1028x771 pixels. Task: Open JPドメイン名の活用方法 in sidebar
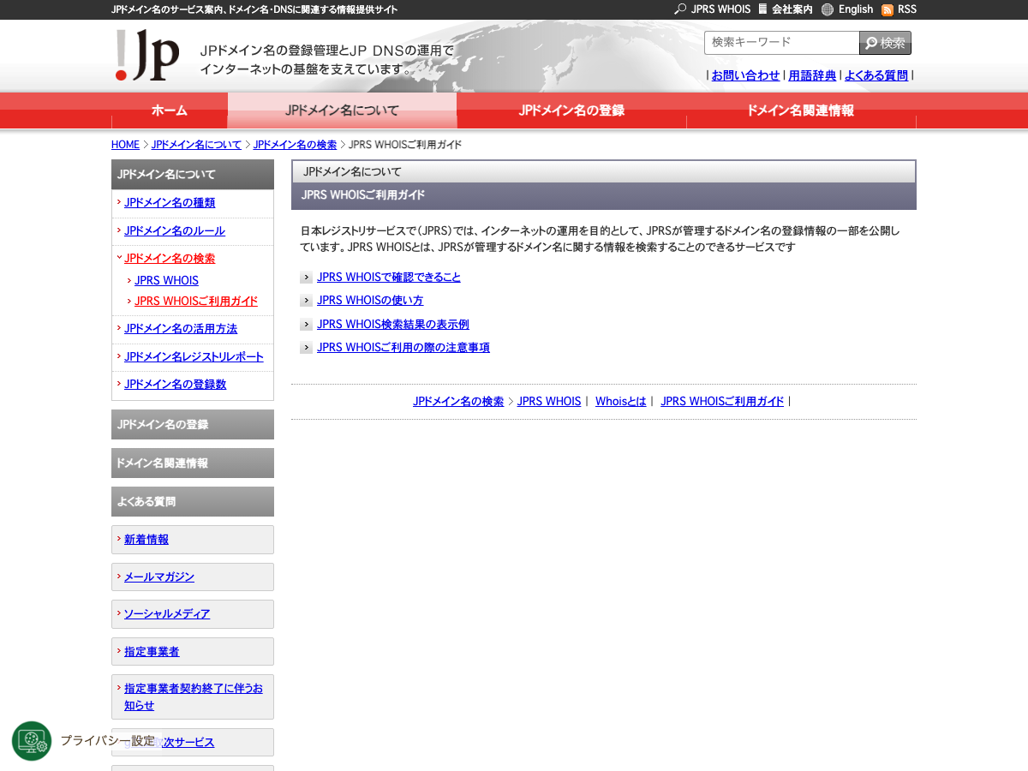(181, 329)
